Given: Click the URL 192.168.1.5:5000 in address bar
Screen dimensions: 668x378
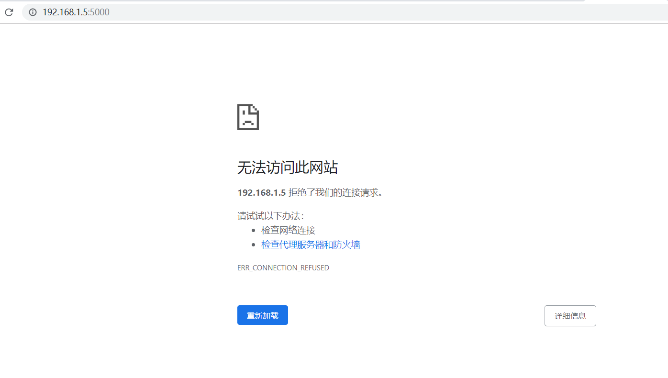Looking at the screenshot, I should pyautogui.click(x=76, y=12).
